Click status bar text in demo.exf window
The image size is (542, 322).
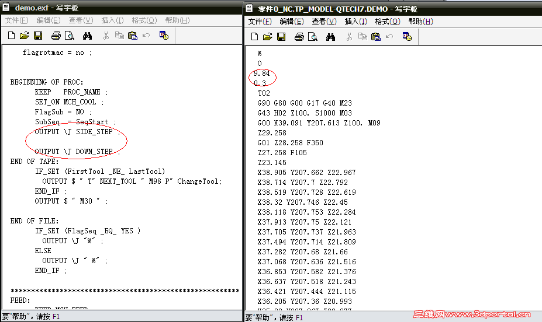31,317
